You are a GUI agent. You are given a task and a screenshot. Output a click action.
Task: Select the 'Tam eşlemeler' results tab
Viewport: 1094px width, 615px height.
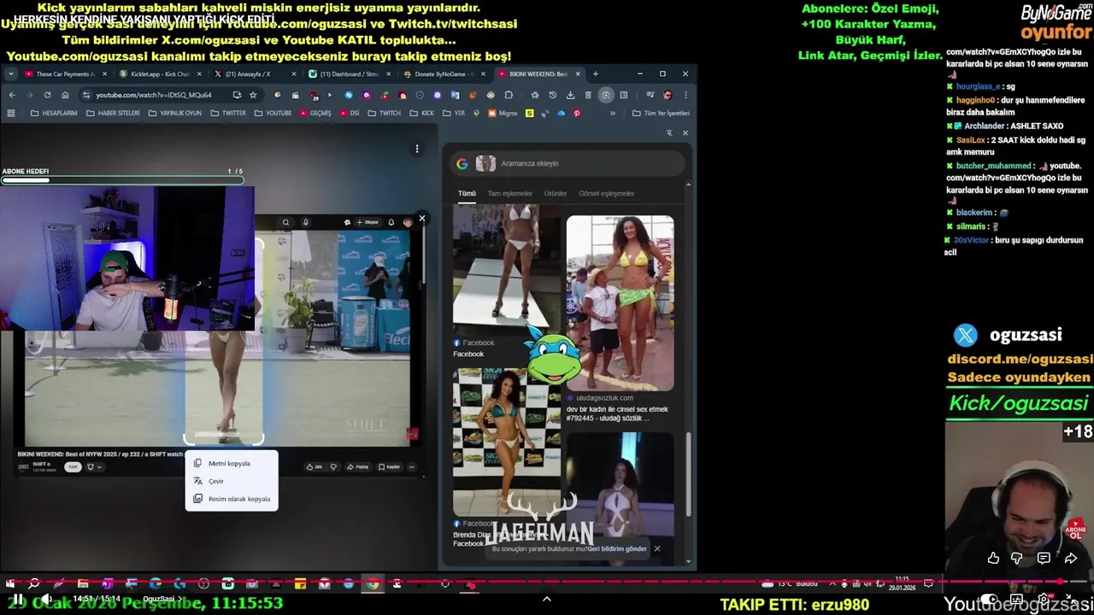tap(510, 193)
